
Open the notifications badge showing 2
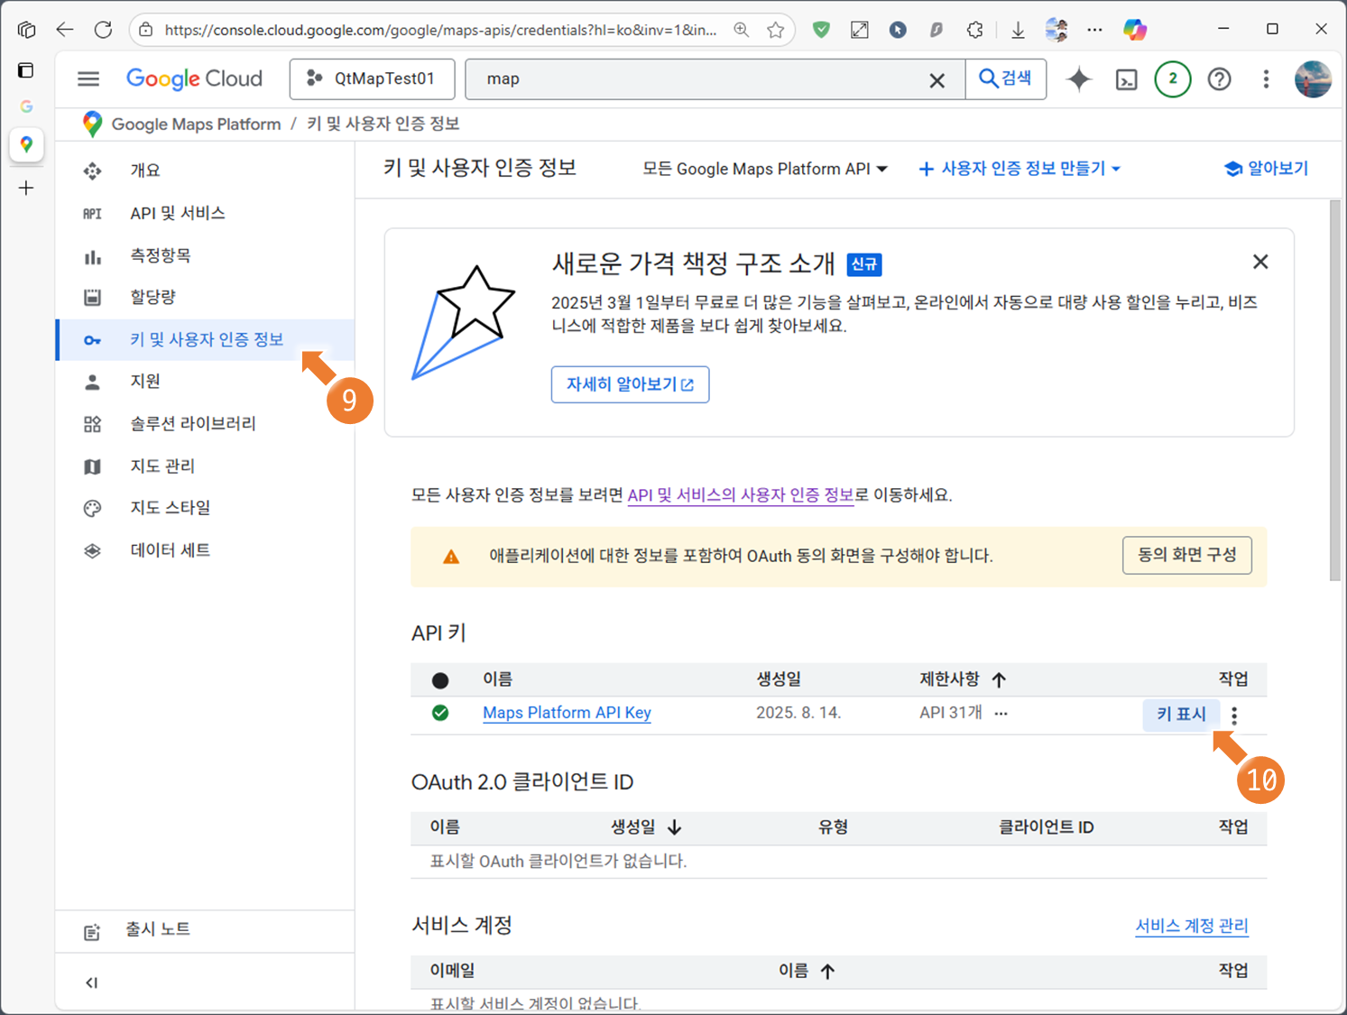(x=1173, y=79)
